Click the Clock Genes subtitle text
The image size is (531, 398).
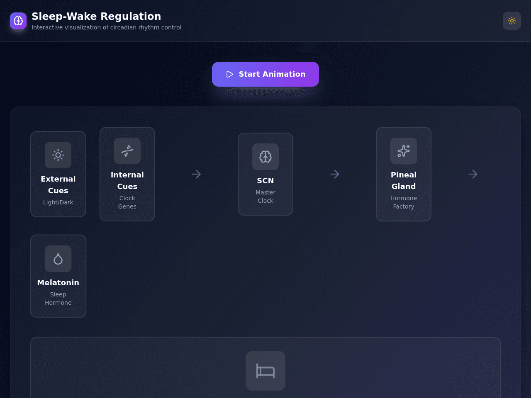coord(127,202)
